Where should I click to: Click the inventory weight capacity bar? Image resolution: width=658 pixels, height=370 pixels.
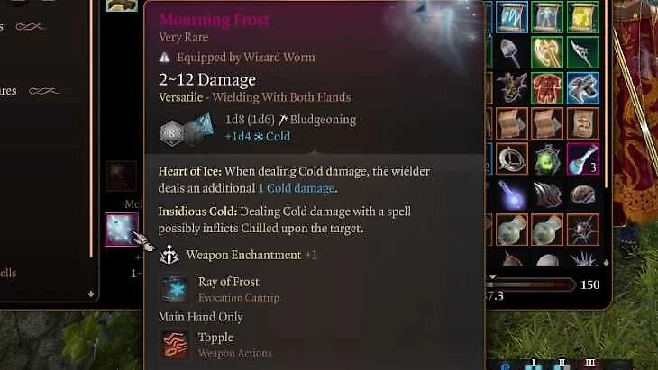(530, 285)
